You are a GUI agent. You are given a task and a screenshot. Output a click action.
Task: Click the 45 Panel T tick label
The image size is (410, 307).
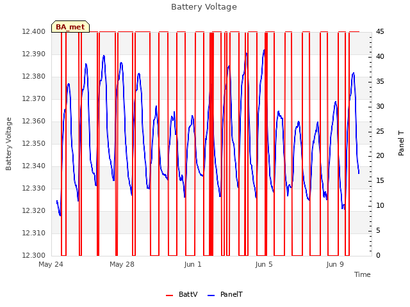[x=380, y=32]
